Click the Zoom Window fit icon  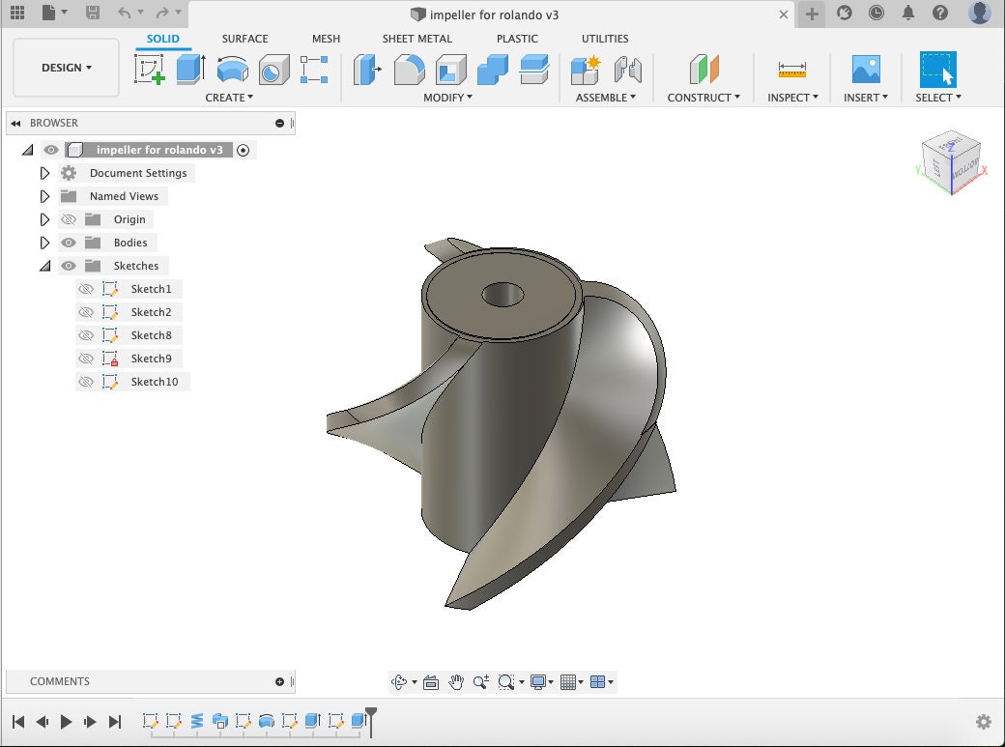tap(505, 682)
